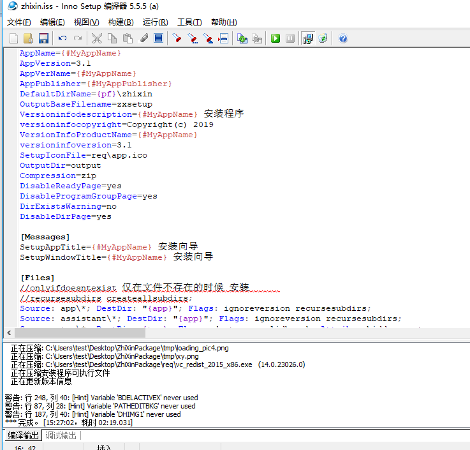Undo the last edit in the toolbar
The image size is (470, 450).
tap(62, 38)
